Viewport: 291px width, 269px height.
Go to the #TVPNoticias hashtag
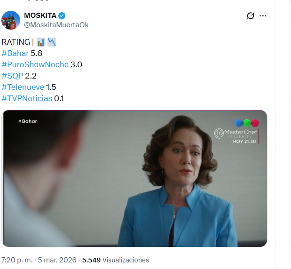pyautogui.click(x=27, y=98)
